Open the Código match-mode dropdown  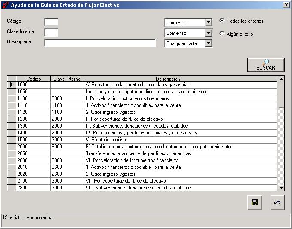[208, 23]
